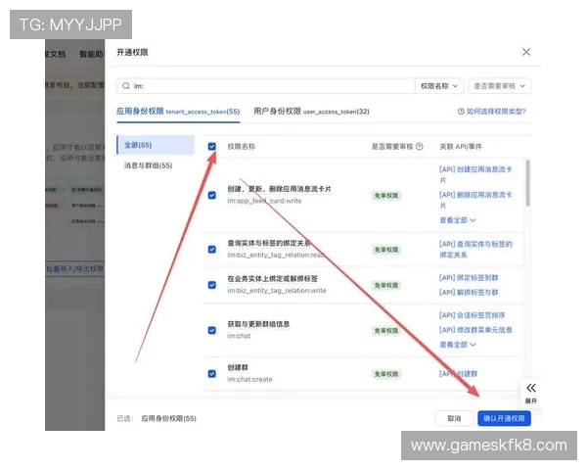Switch to 用户身份权限 user_access_token tab
The width and height of the screenshot is (587, 470).
coord(311,112)
